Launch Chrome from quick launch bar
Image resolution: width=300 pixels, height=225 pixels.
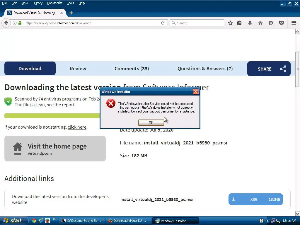[34, 221]
